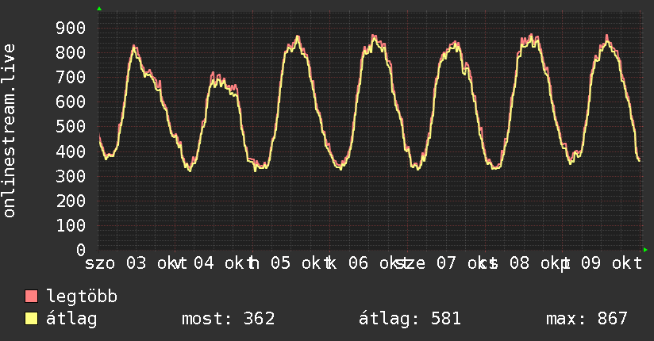The image size is (654, 341).
Task: Click the 700 y-axis label
Action: [71, 77]
